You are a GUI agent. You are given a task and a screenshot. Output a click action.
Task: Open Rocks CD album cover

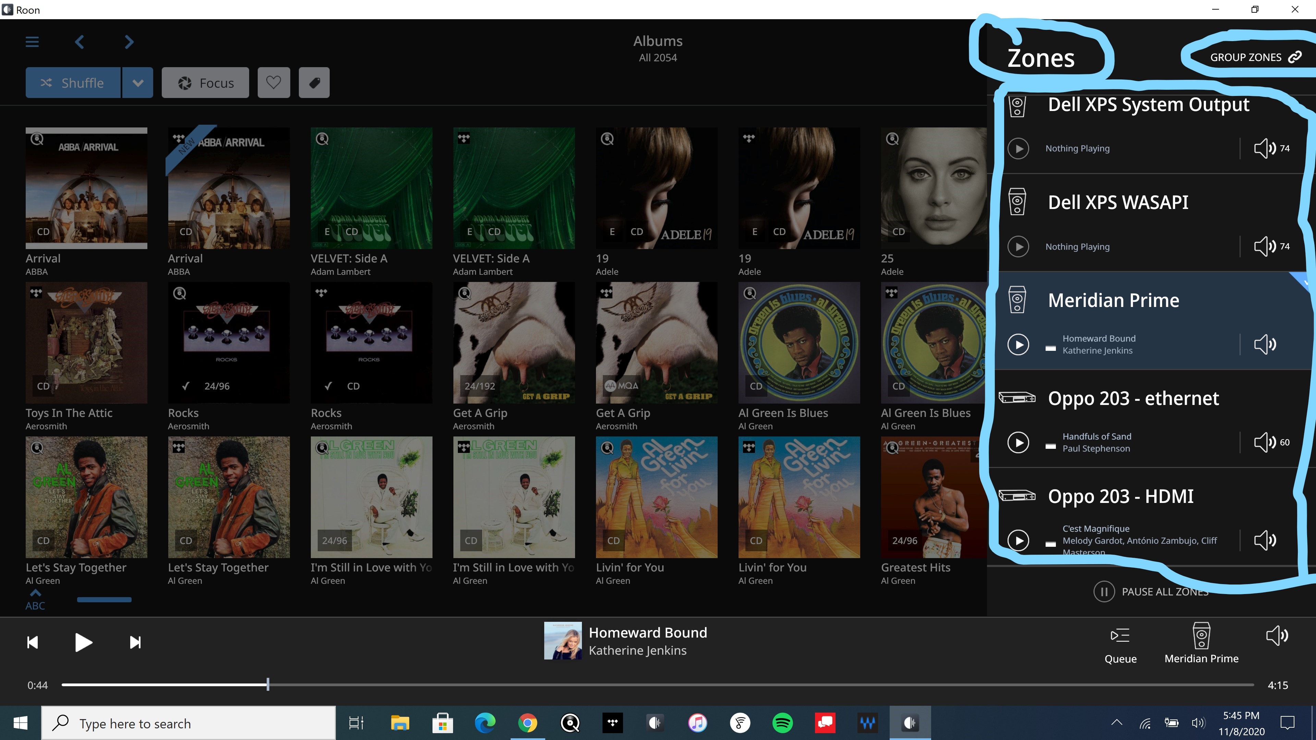tap(371, 343)
